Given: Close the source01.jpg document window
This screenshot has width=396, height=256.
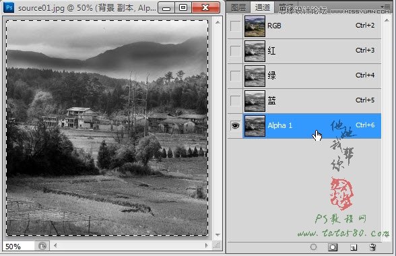Looking at the screenshot, I should tap(205, 7).
